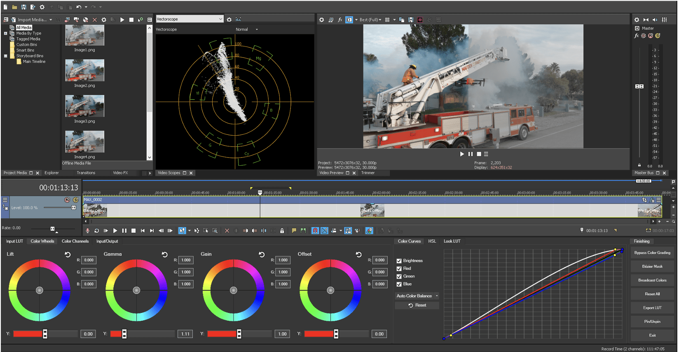Open the Look LUT tab

(x=452, y=241)
